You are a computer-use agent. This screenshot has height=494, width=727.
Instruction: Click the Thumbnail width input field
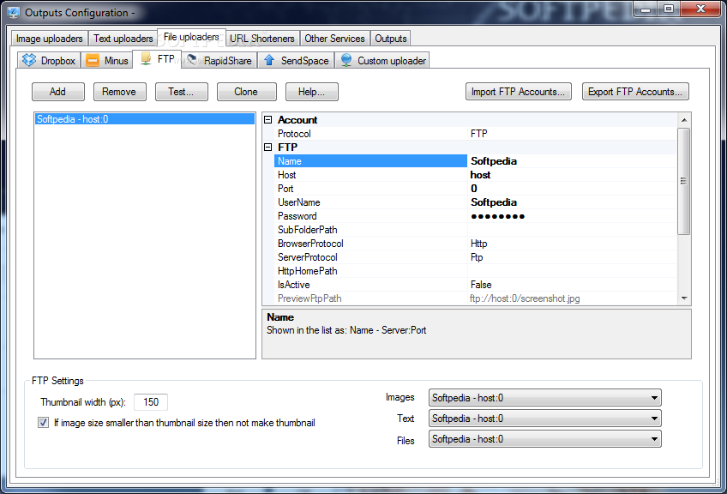click(151, 402)
